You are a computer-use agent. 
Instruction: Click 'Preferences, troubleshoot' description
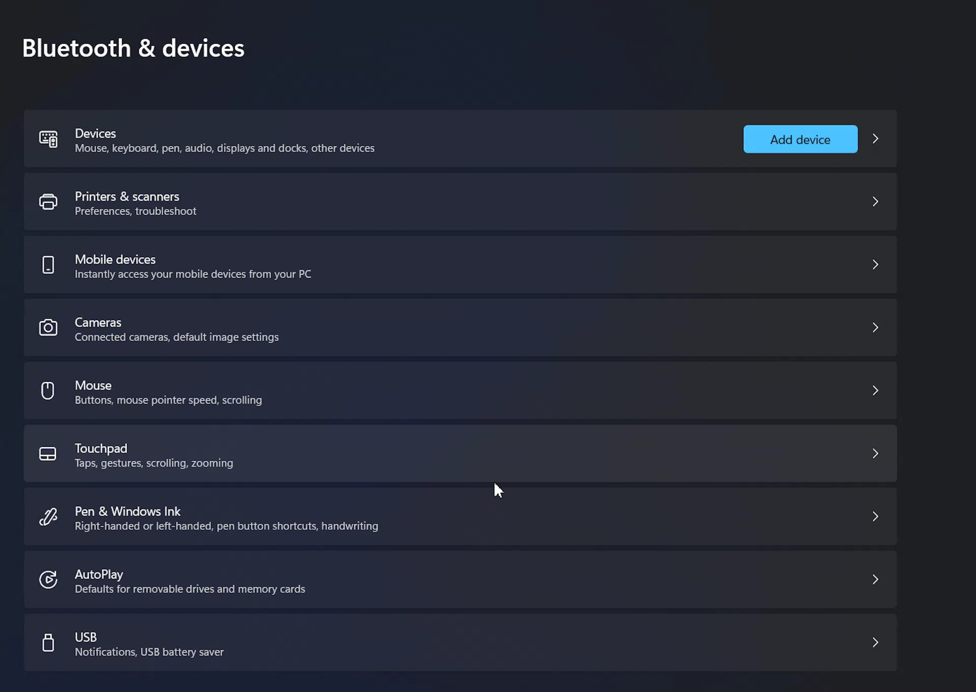click(136, 212)
